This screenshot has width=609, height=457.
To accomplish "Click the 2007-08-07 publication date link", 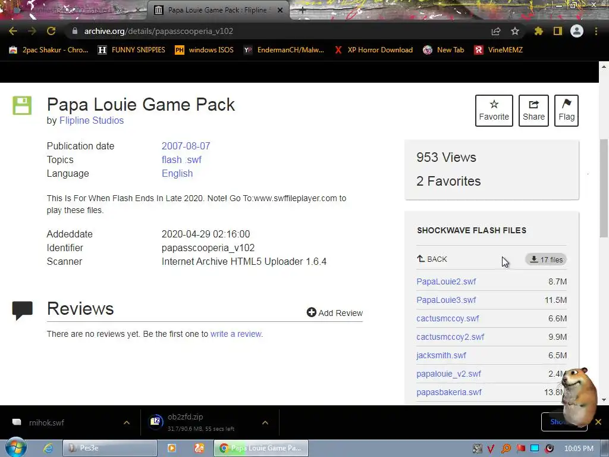I will point(186,146).
